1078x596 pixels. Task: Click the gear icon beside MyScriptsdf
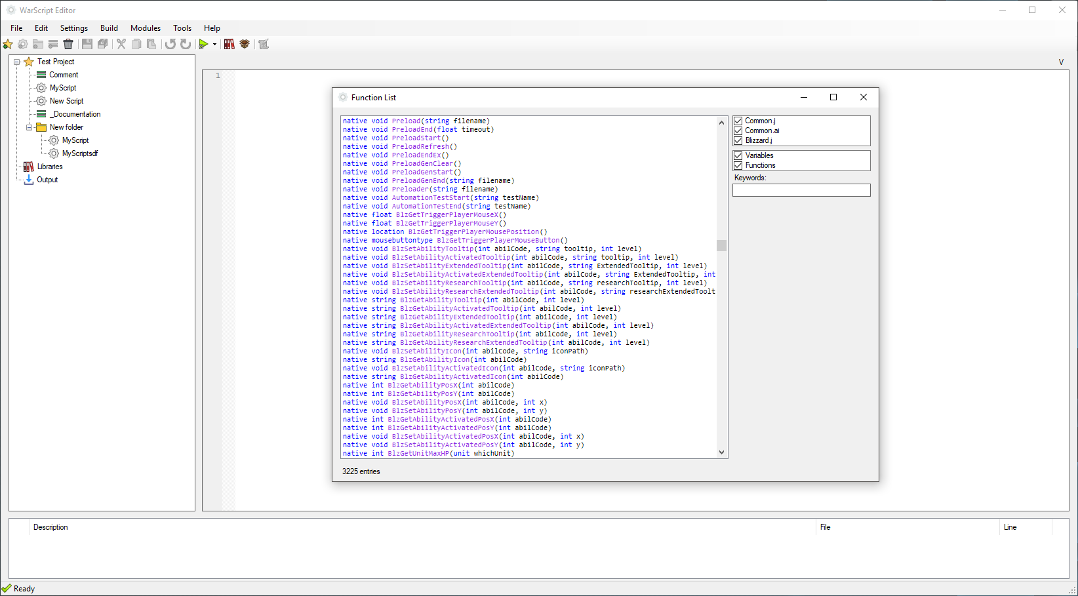54,153
